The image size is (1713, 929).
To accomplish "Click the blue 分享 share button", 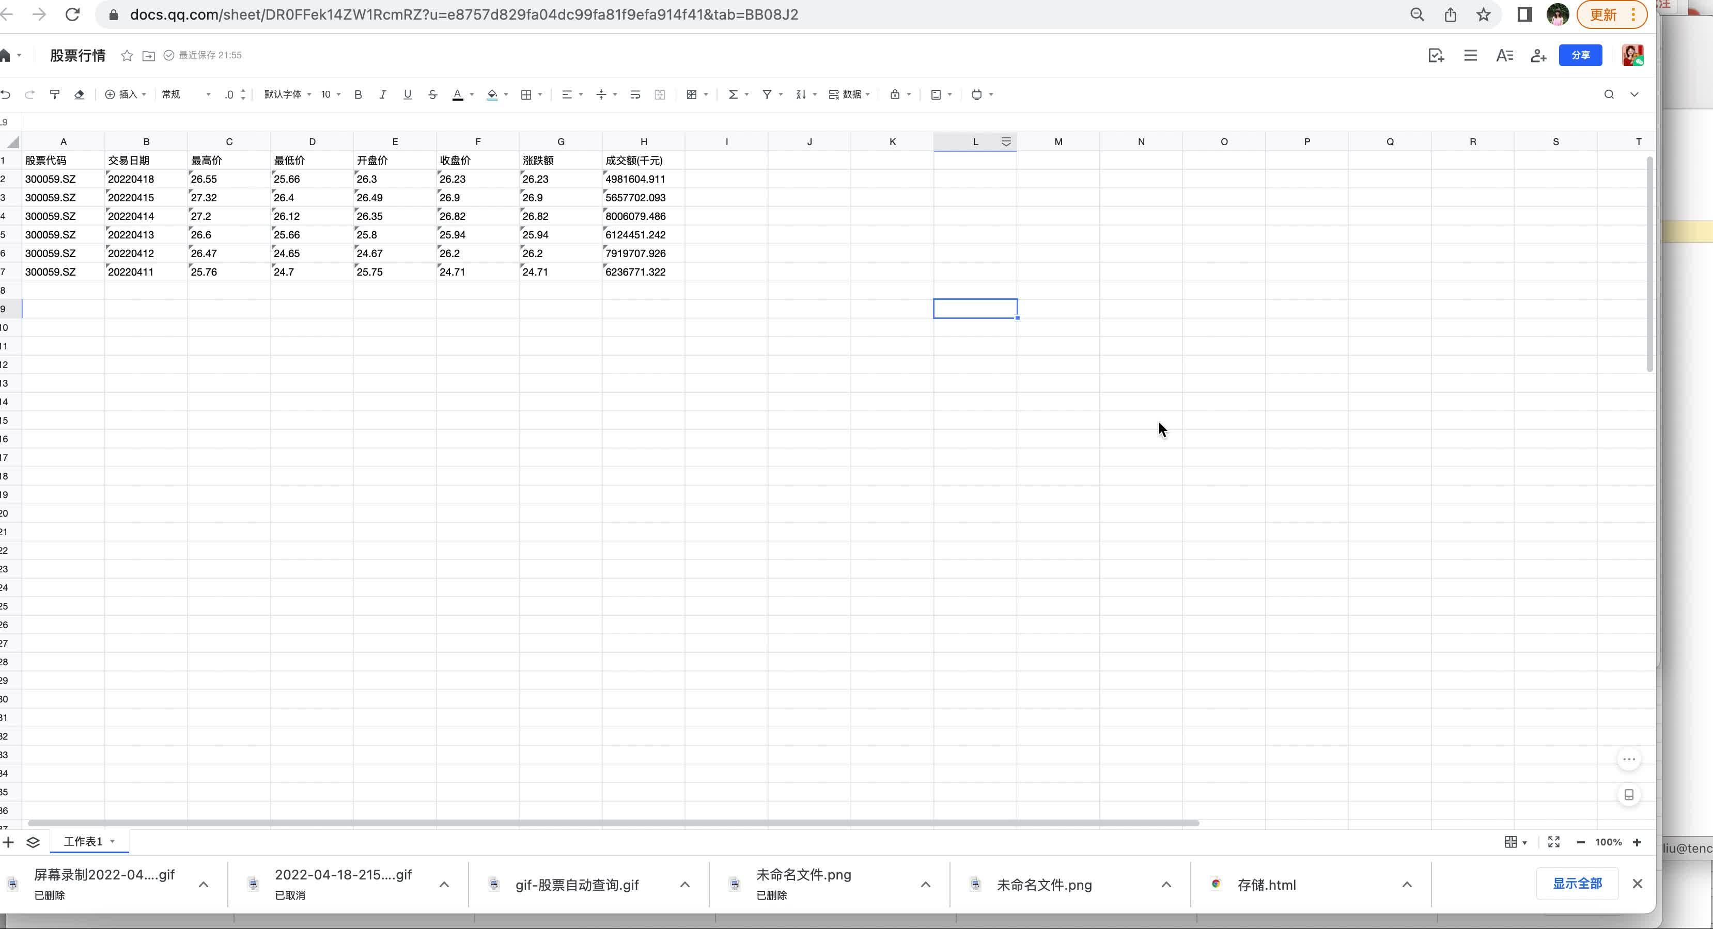I will tap(1580, 55).
